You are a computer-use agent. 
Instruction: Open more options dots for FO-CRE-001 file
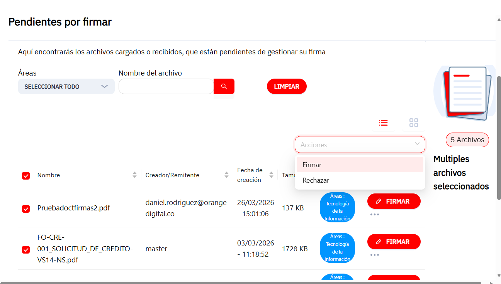(374, 255)
